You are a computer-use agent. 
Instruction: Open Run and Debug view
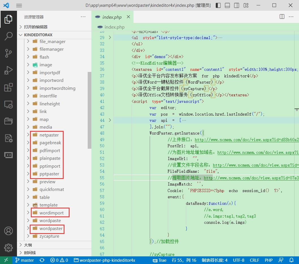8,70
